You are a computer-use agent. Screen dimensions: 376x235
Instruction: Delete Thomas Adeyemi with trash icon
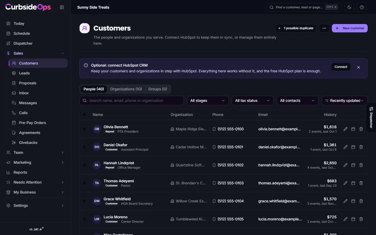point(361,183)
